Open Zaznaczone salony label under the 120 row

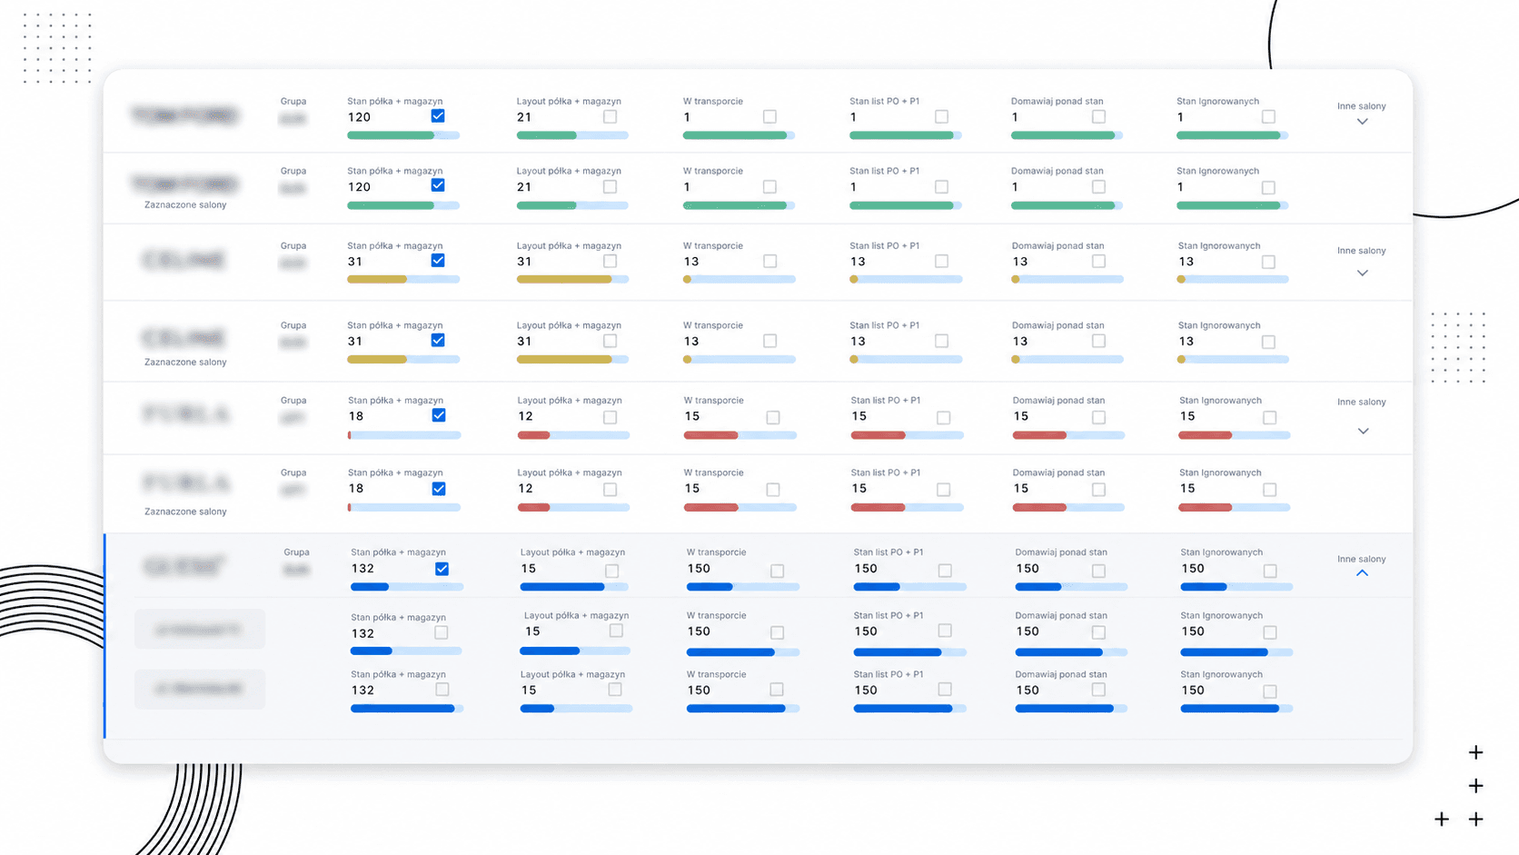(185, 205)
